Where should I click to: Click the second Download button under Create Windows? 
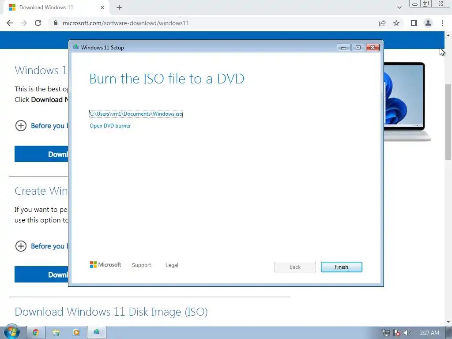click(x=41, y=275)
